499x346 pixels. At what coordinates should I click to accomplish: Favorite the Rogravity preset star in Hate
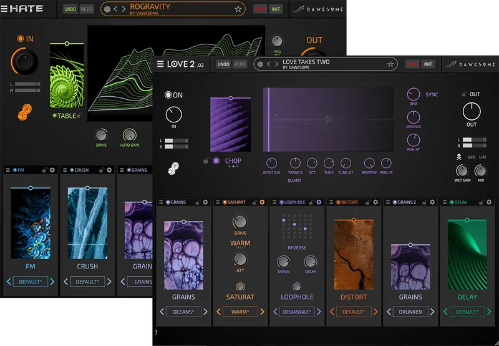click(238, 9)
